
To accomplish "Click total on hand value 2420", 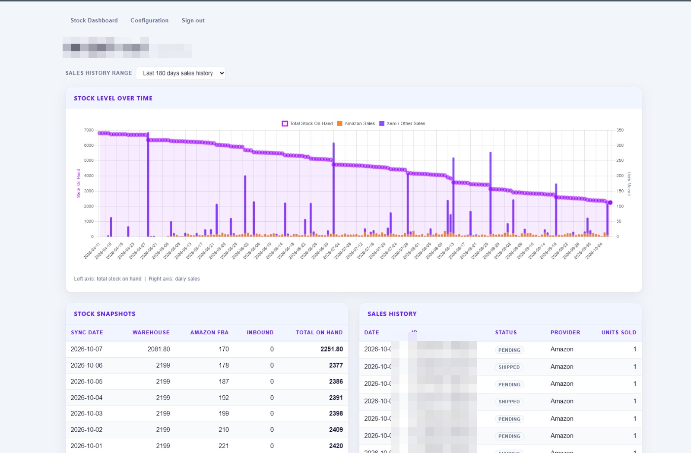I will 336,446.
